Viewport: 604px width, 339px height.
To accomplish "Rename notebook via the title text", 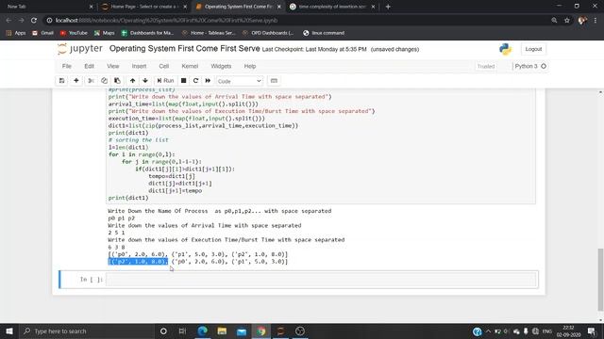I will click(185, 49).
